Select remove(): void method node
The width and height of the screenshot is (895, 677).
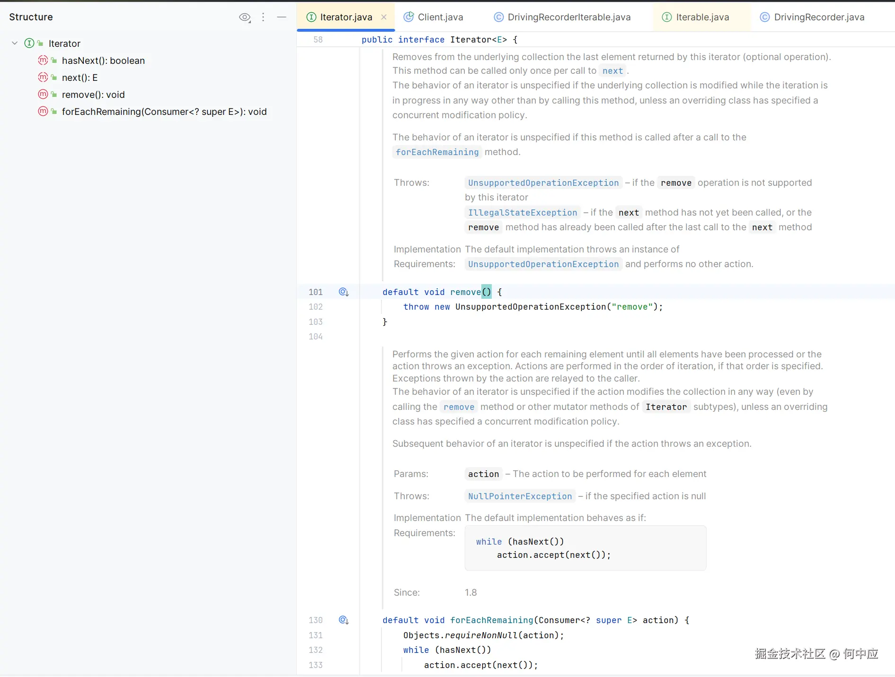tap(93, 95)
